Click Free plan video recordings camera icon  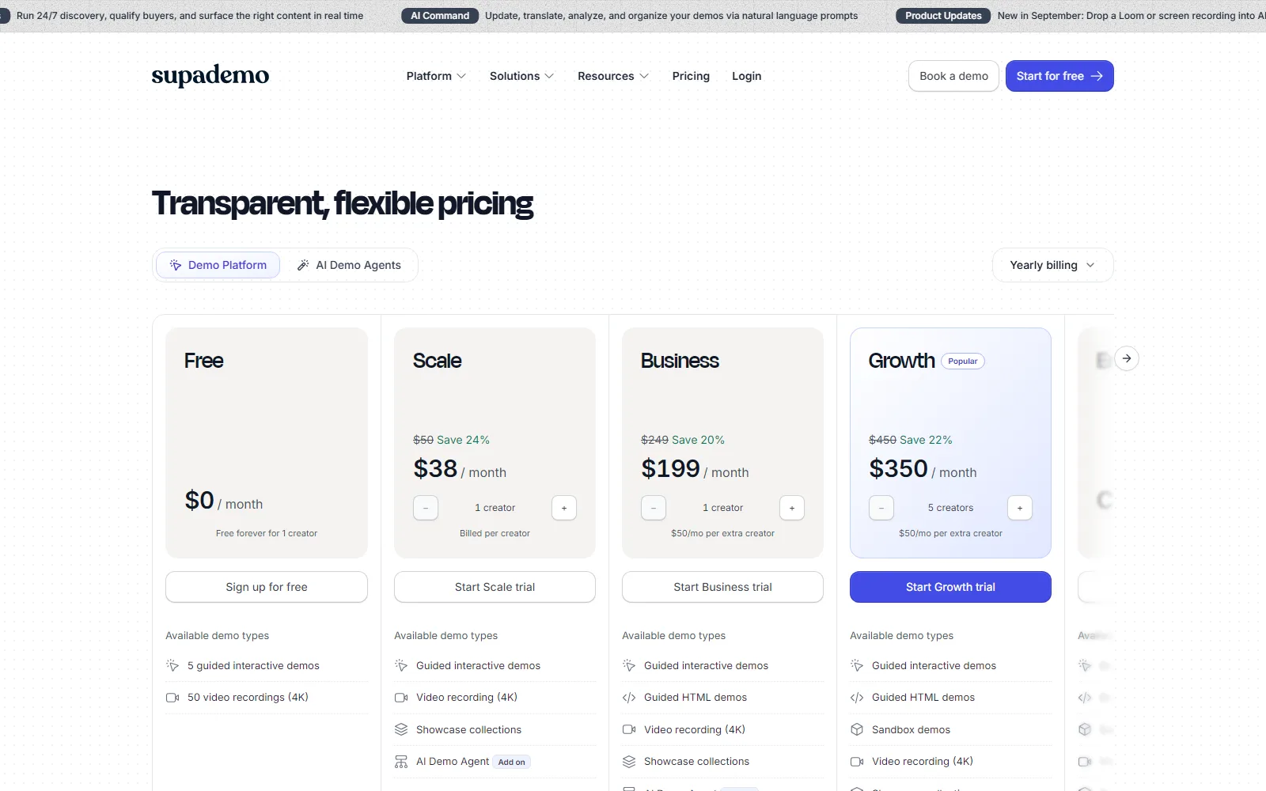click(172, 698)
